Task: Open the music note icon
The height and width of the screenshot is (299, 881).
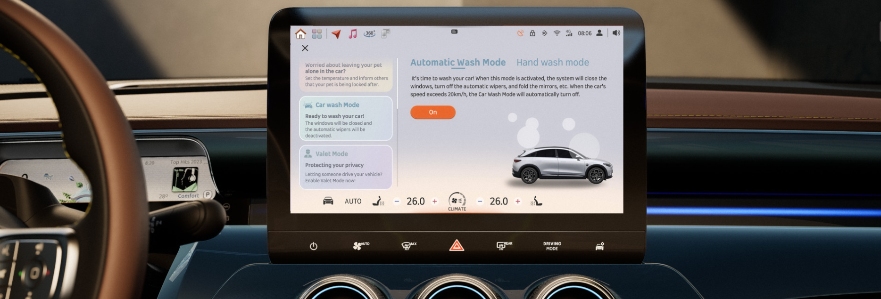Action: (x=353, y=34)
